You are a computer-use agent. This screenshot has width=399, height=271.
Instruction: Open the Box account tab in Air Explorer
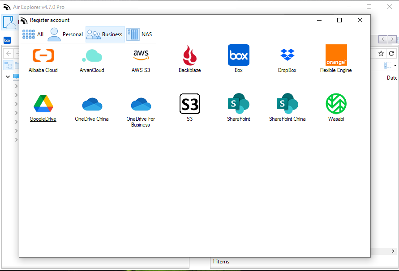(7, 40)
